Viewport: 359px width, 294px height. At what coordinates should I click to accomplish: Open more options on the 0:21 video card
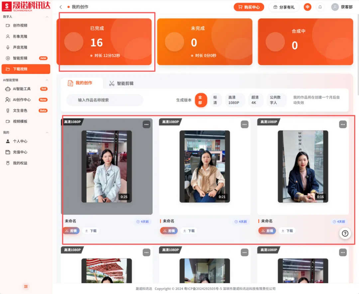[x=245, y=125]
